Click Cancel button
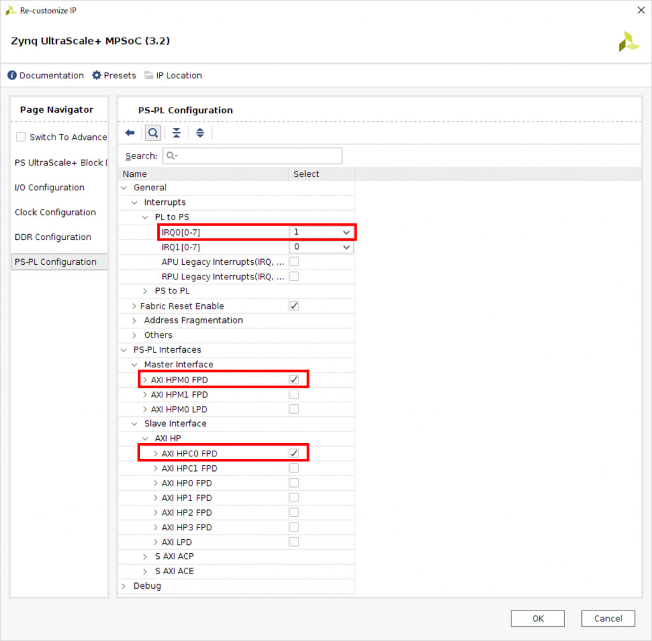Screen dimensions: 652x641 click(608, 618)
